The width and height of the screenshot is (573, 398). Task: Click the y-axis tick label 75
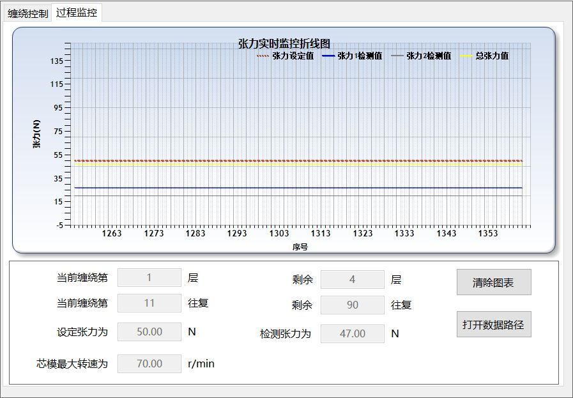(x=59, y=131)
